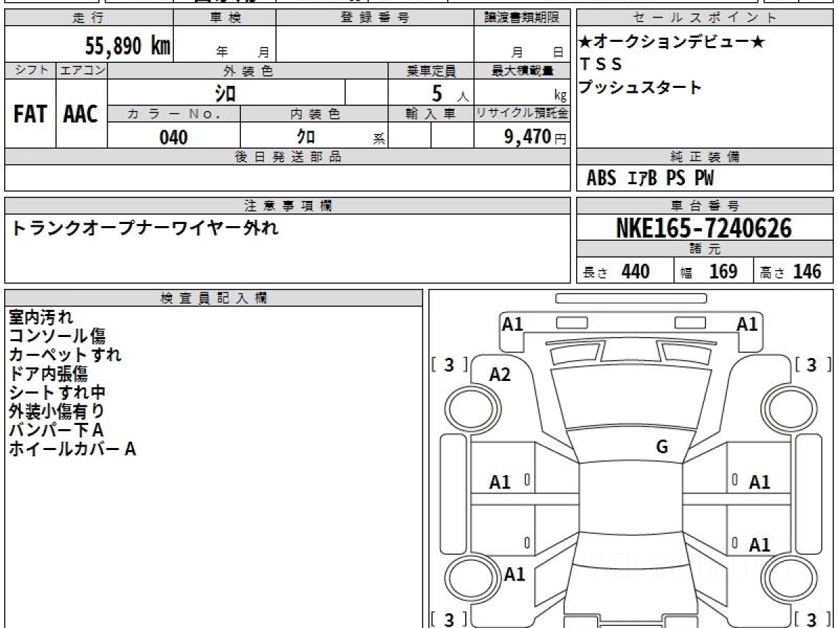Select the inspector note 室内汚れ

click(41, 317)
